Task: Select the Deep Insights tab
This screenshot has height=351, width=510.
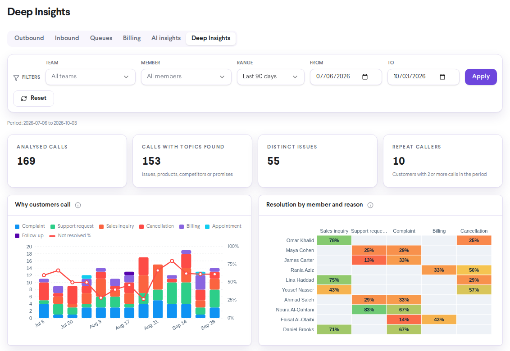Action: coord(211,38)
